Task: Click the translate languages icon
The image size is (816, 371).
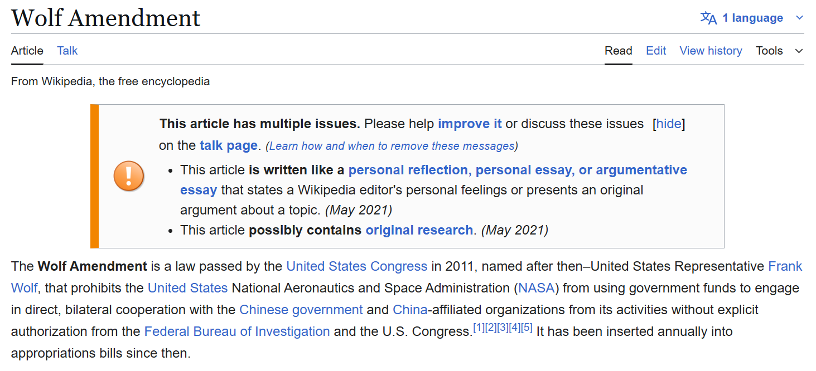Action: (x=708, y=18)
